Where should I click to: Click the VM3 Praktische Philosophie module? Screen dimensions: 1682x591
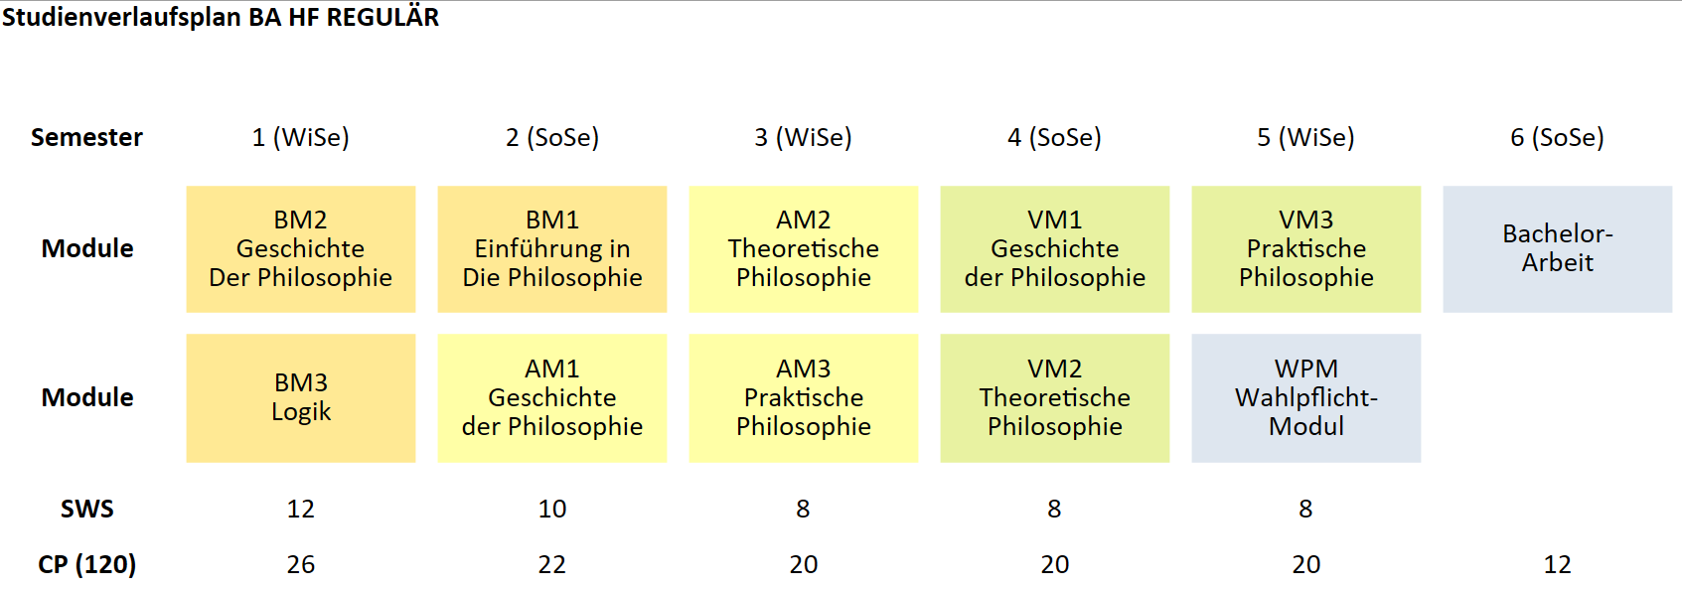(1306, 249)
